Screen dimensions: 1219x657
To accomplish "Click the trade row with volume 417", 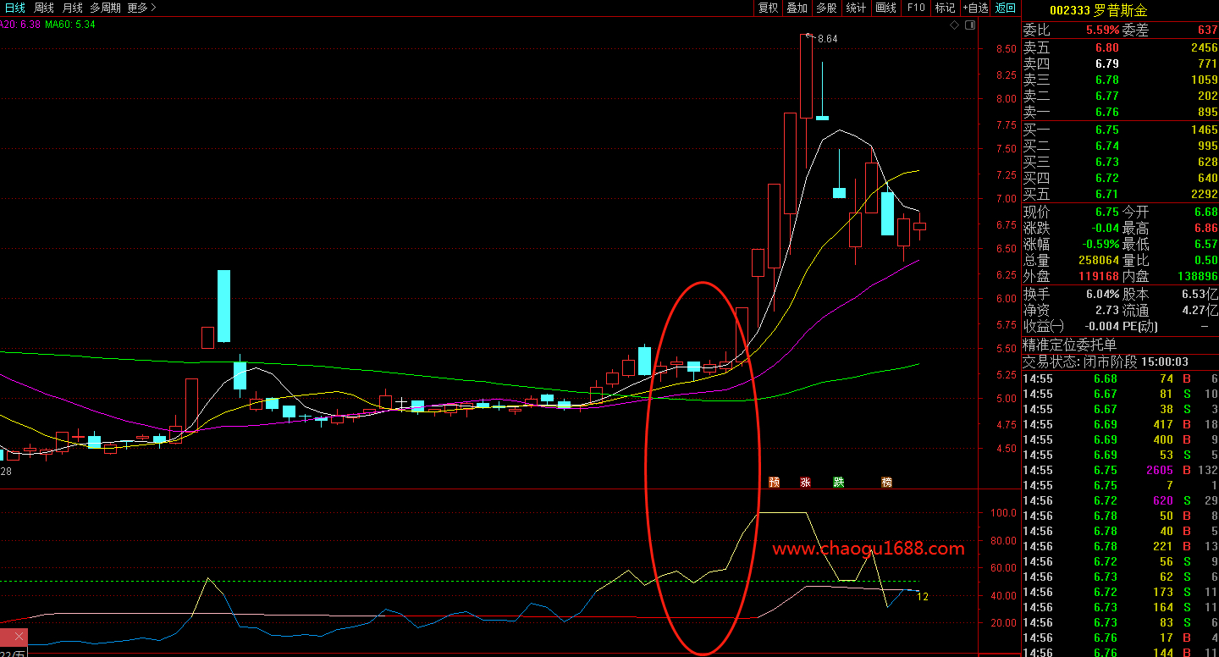I will click(1121, 424).
